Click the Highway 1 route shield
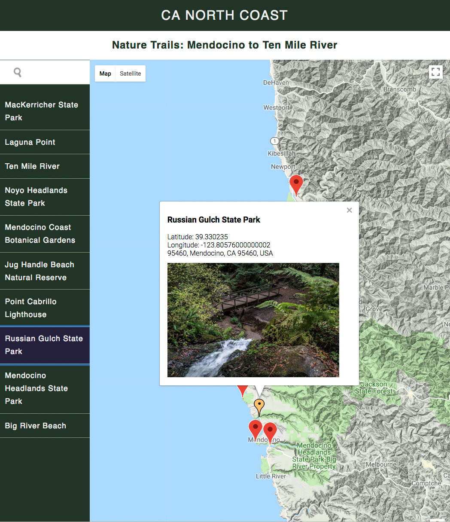The height and width of the screenshot is (522, 450). [x=275, y=141]
